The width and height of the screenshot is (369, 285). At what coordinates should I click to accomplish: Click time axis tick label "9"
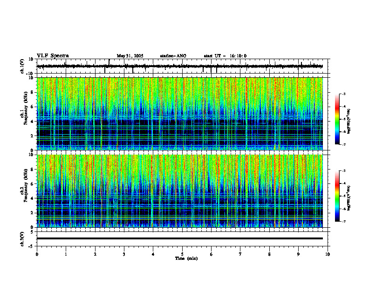click(298, 254)
